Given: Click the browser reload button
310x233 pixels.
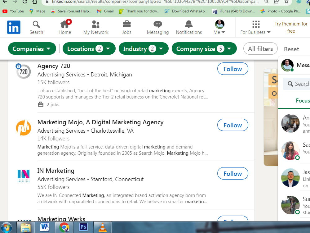Looking at the screenshot, I should [x=25, y=2].
